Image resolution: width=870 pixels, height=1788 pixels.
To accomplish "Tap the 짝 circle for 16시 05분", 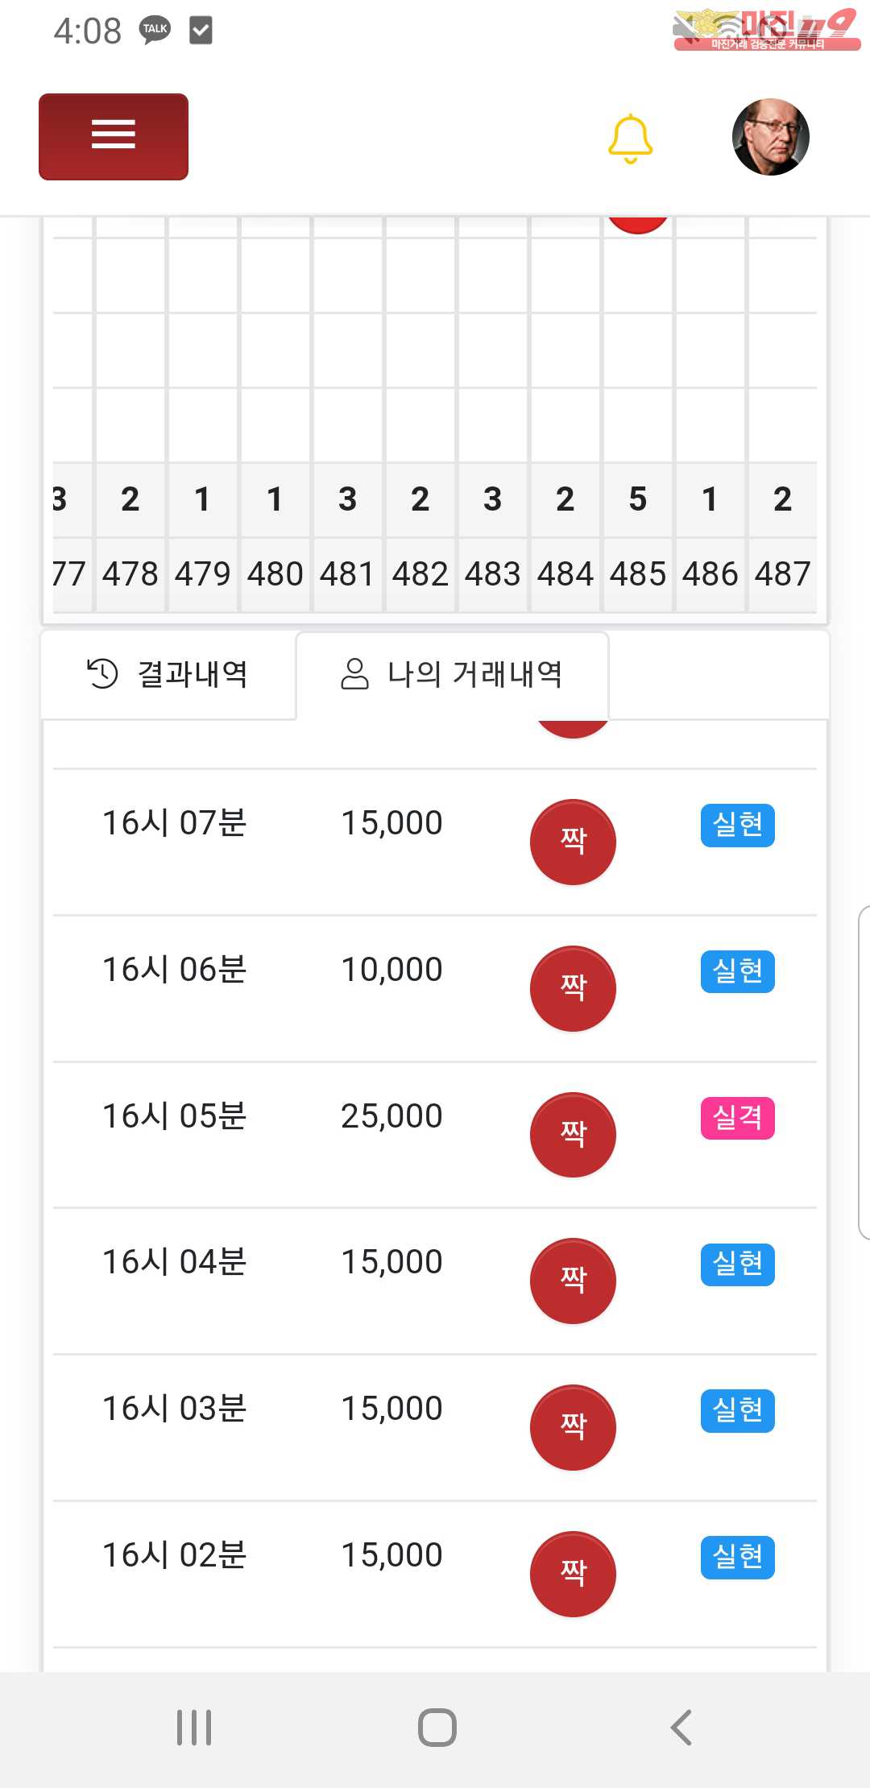I will click(573, 1135).
